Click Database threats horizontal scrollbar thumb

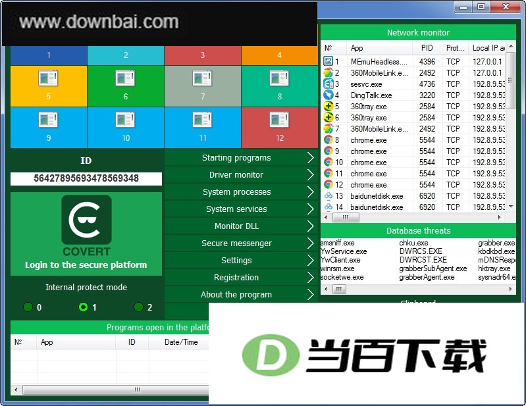click(x=339, y=289)
